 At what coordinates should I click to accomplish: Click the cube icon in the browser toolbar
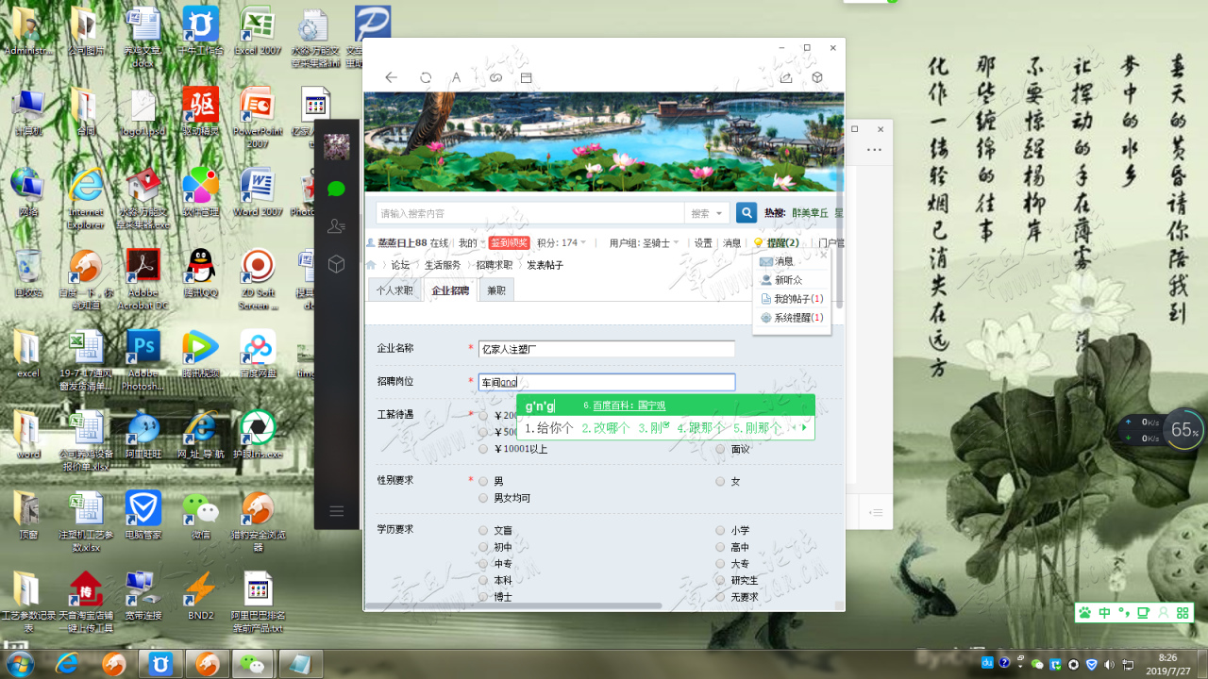818,77
